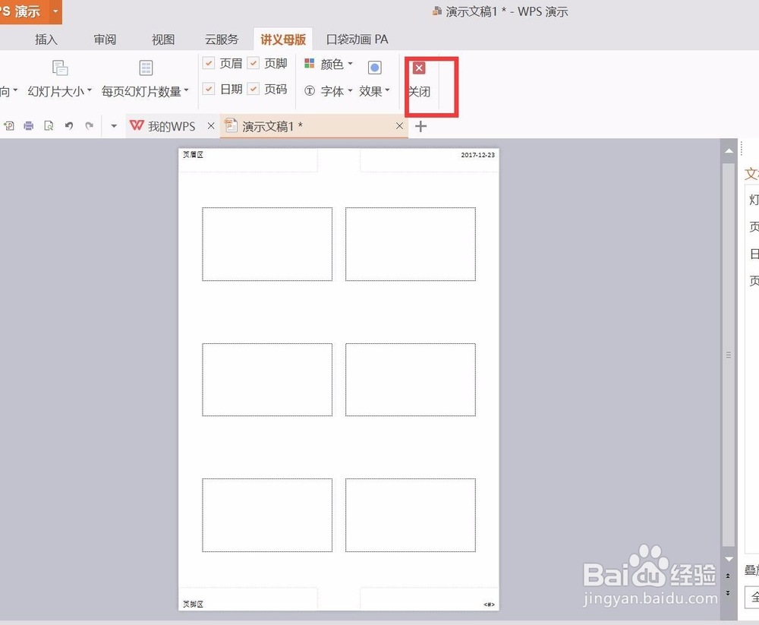
Task: Click the 关闭 label
Action: click(419, 92)
